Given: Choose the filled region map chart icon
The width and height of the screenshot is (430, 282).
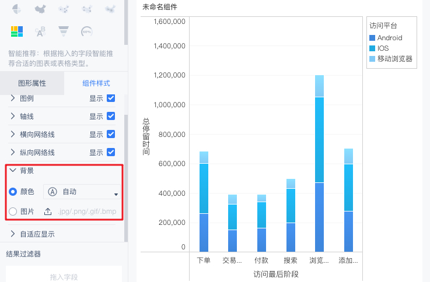Looking at the screenshot, I should point(40,9).
